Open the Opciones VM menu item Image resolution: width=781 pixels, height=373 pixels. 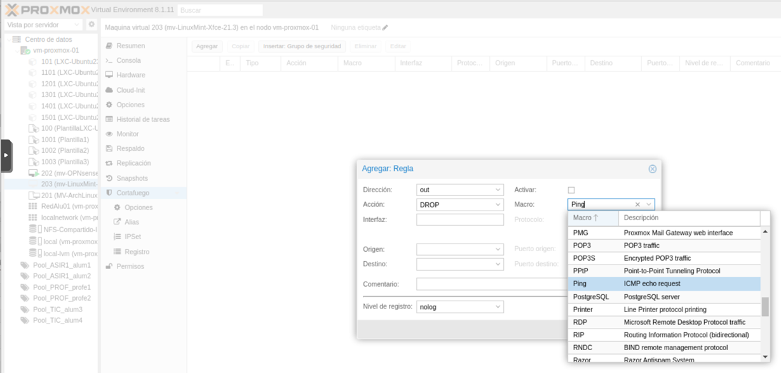pos(130,105)
